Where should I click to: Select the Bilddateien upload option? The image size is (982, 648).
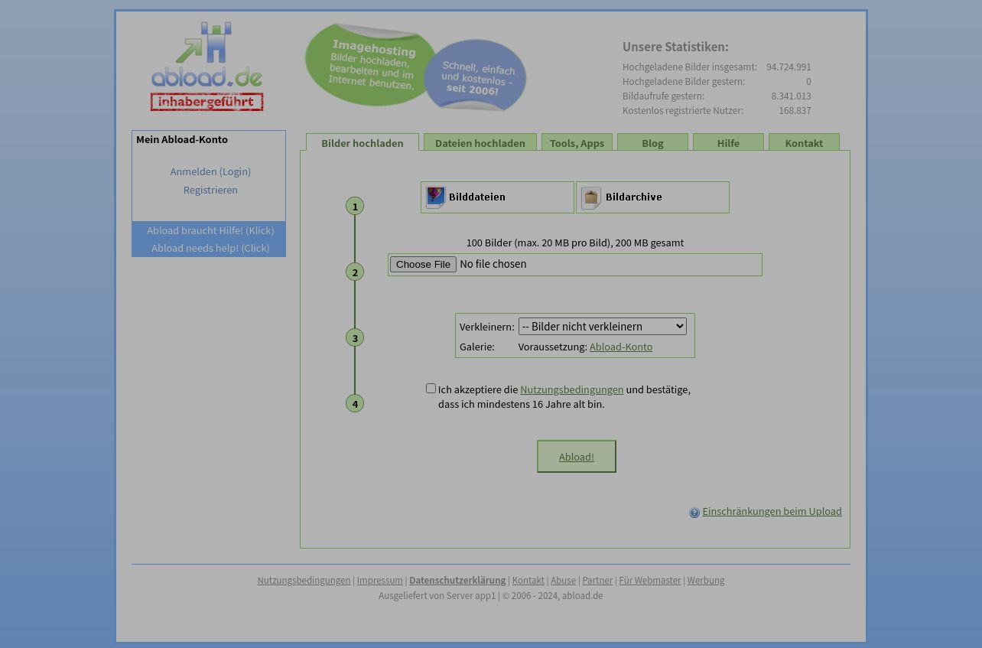pyautogui.click(x=497, y=197)
